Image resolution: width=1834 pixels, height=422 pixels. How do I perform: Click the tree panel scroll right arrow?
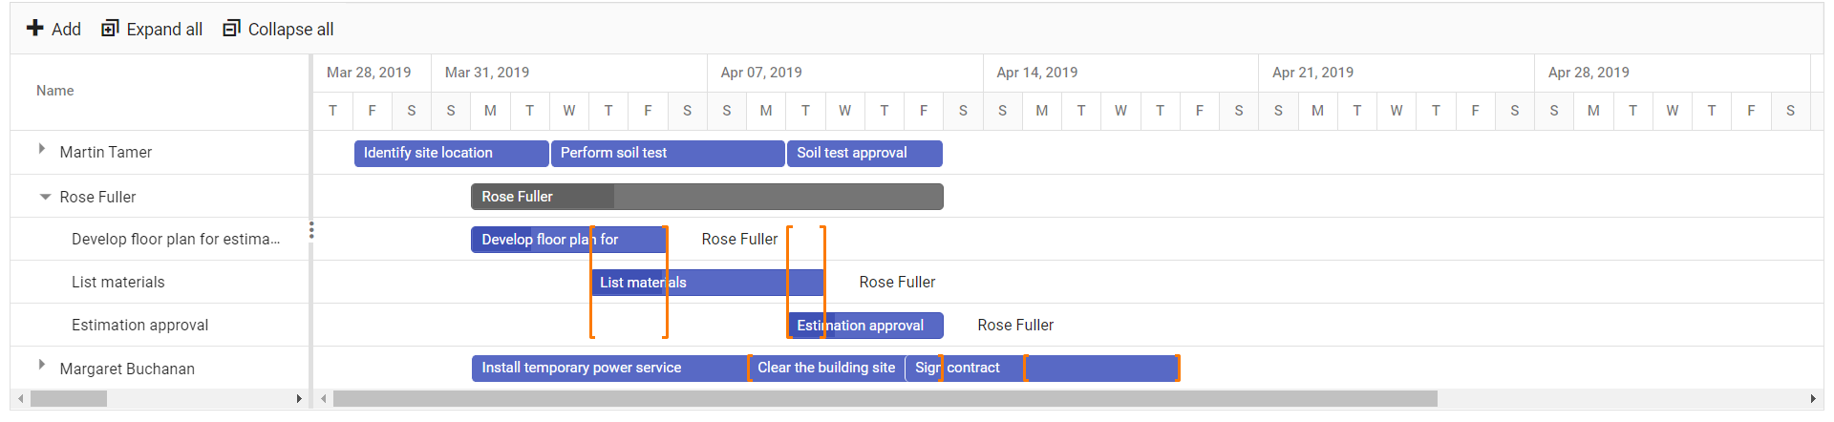point(299,399)
